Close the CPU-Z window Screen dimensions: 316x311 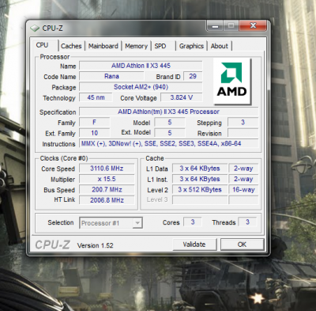coord(253,26)
